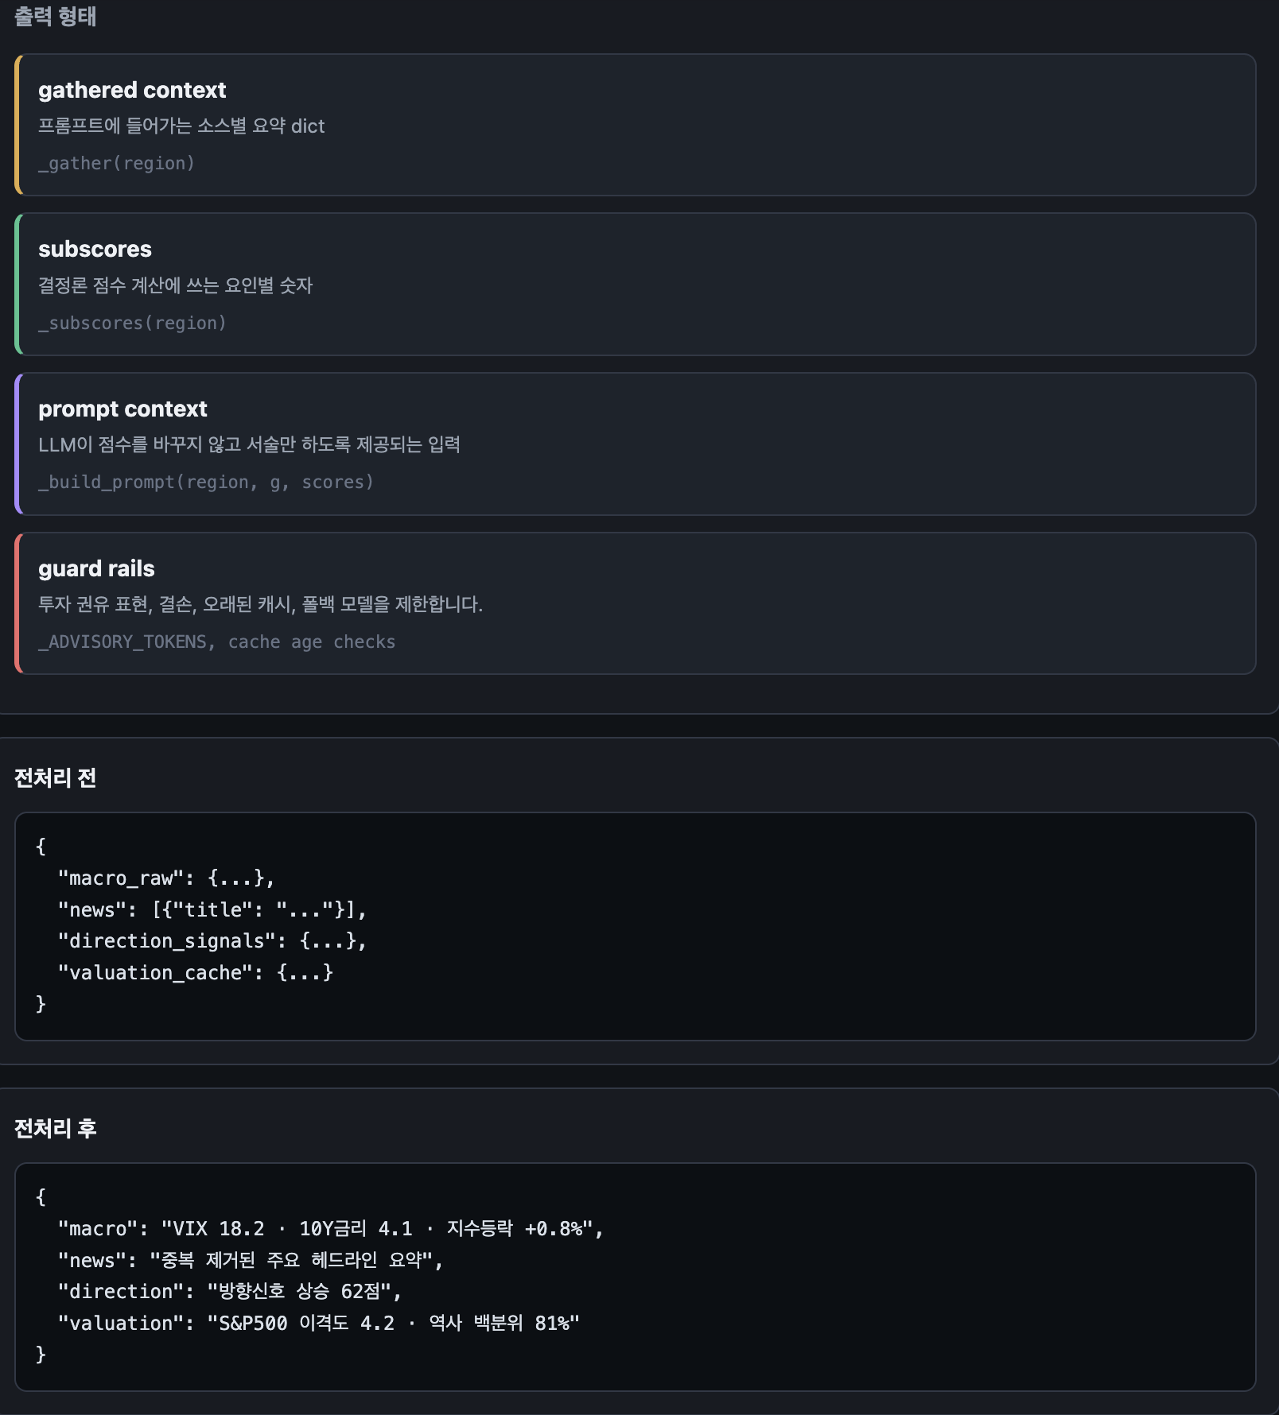Click the guard rails description text

(261, 604)
